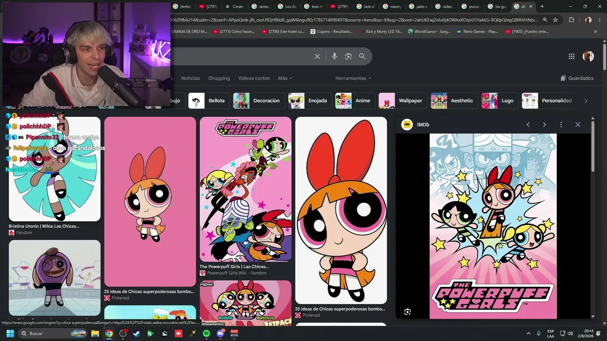Open the Google apps grid
This screenshot has width=607, height=341.
(x=571, y=56)
